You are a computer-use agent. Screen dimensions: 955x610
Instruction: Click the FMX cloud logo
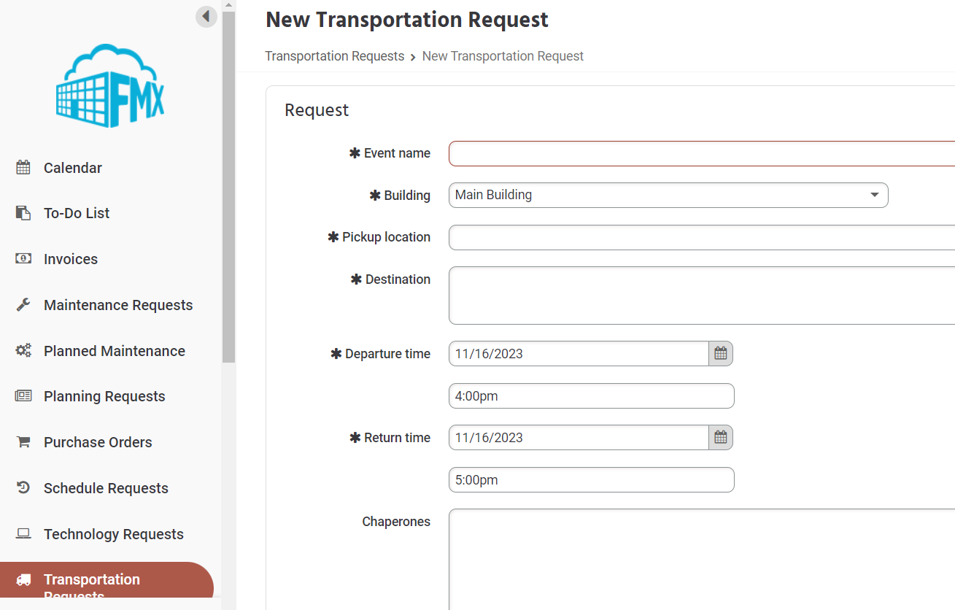(x=109, y=85)
